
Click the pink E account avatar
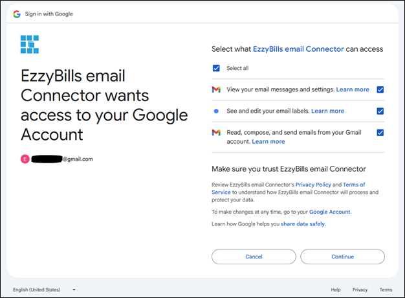click(25, 159)
